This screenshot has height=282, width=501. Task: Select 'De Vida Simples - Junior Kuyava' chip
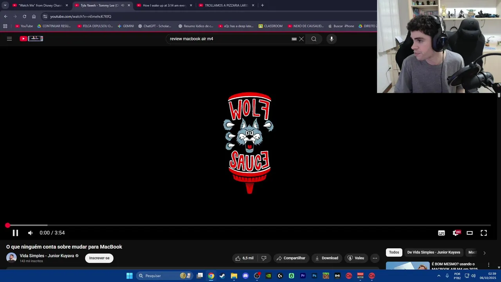[434, 252]
